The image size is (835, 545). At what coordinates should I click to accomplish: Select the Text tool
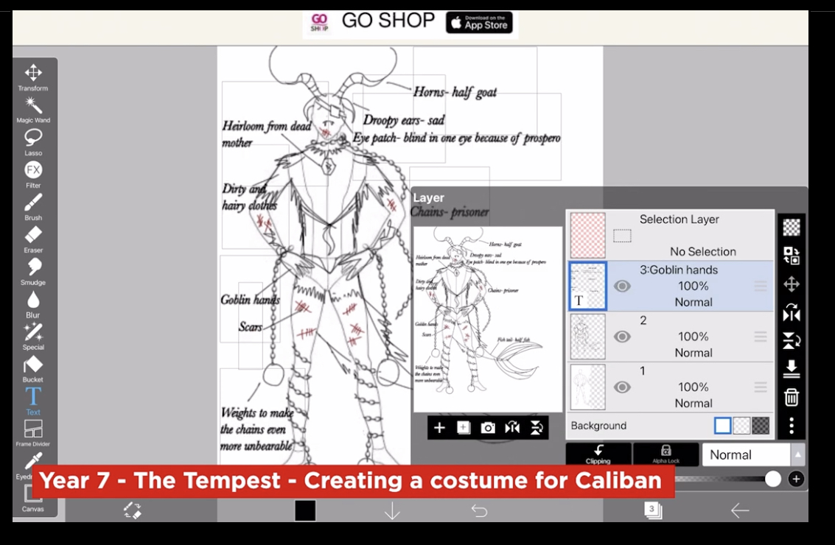[x=33, y=402]
